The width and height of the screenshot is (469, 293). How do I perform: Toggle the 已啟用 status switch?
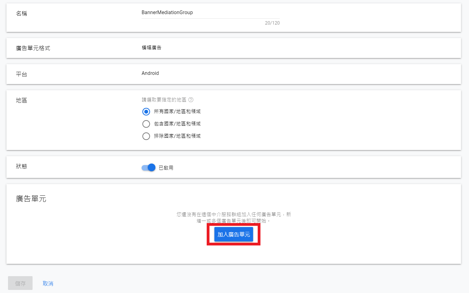148,168
